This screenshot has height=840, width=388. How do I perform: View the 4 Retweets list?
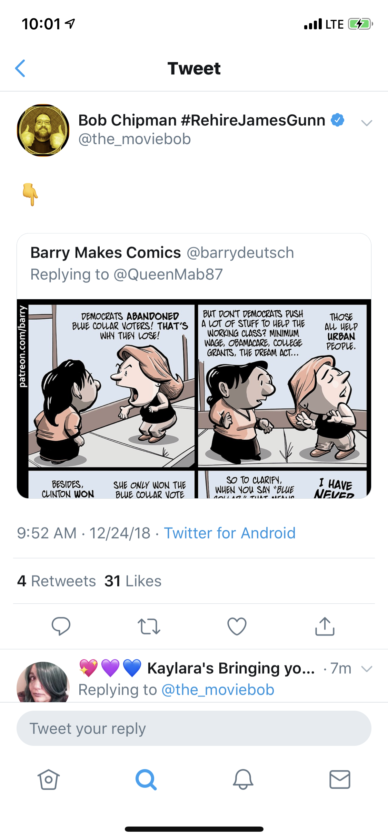pos(57,581)
